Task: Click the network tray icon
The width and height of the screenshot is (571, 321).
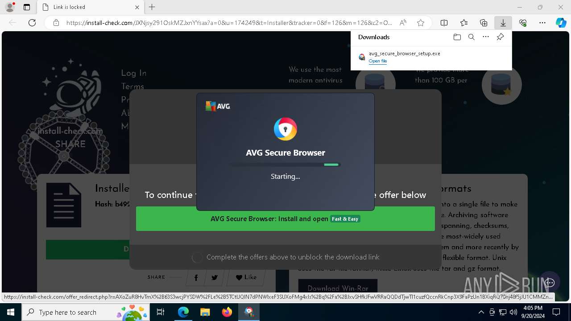Action: [503, 312]
